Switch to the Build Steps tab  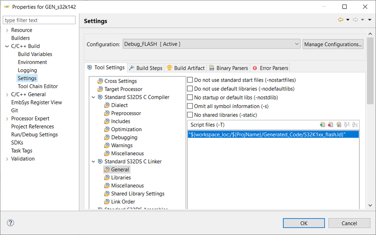click(145, 68)
